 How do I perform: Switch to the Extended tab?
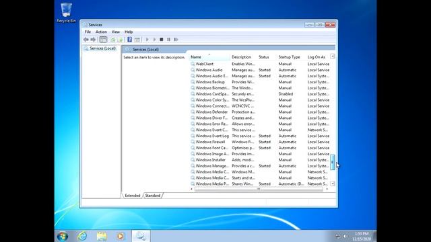(x=133, y=196)
